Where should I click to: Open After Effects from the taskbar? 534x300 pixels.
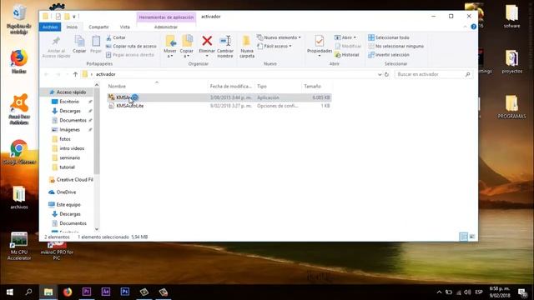106,292
